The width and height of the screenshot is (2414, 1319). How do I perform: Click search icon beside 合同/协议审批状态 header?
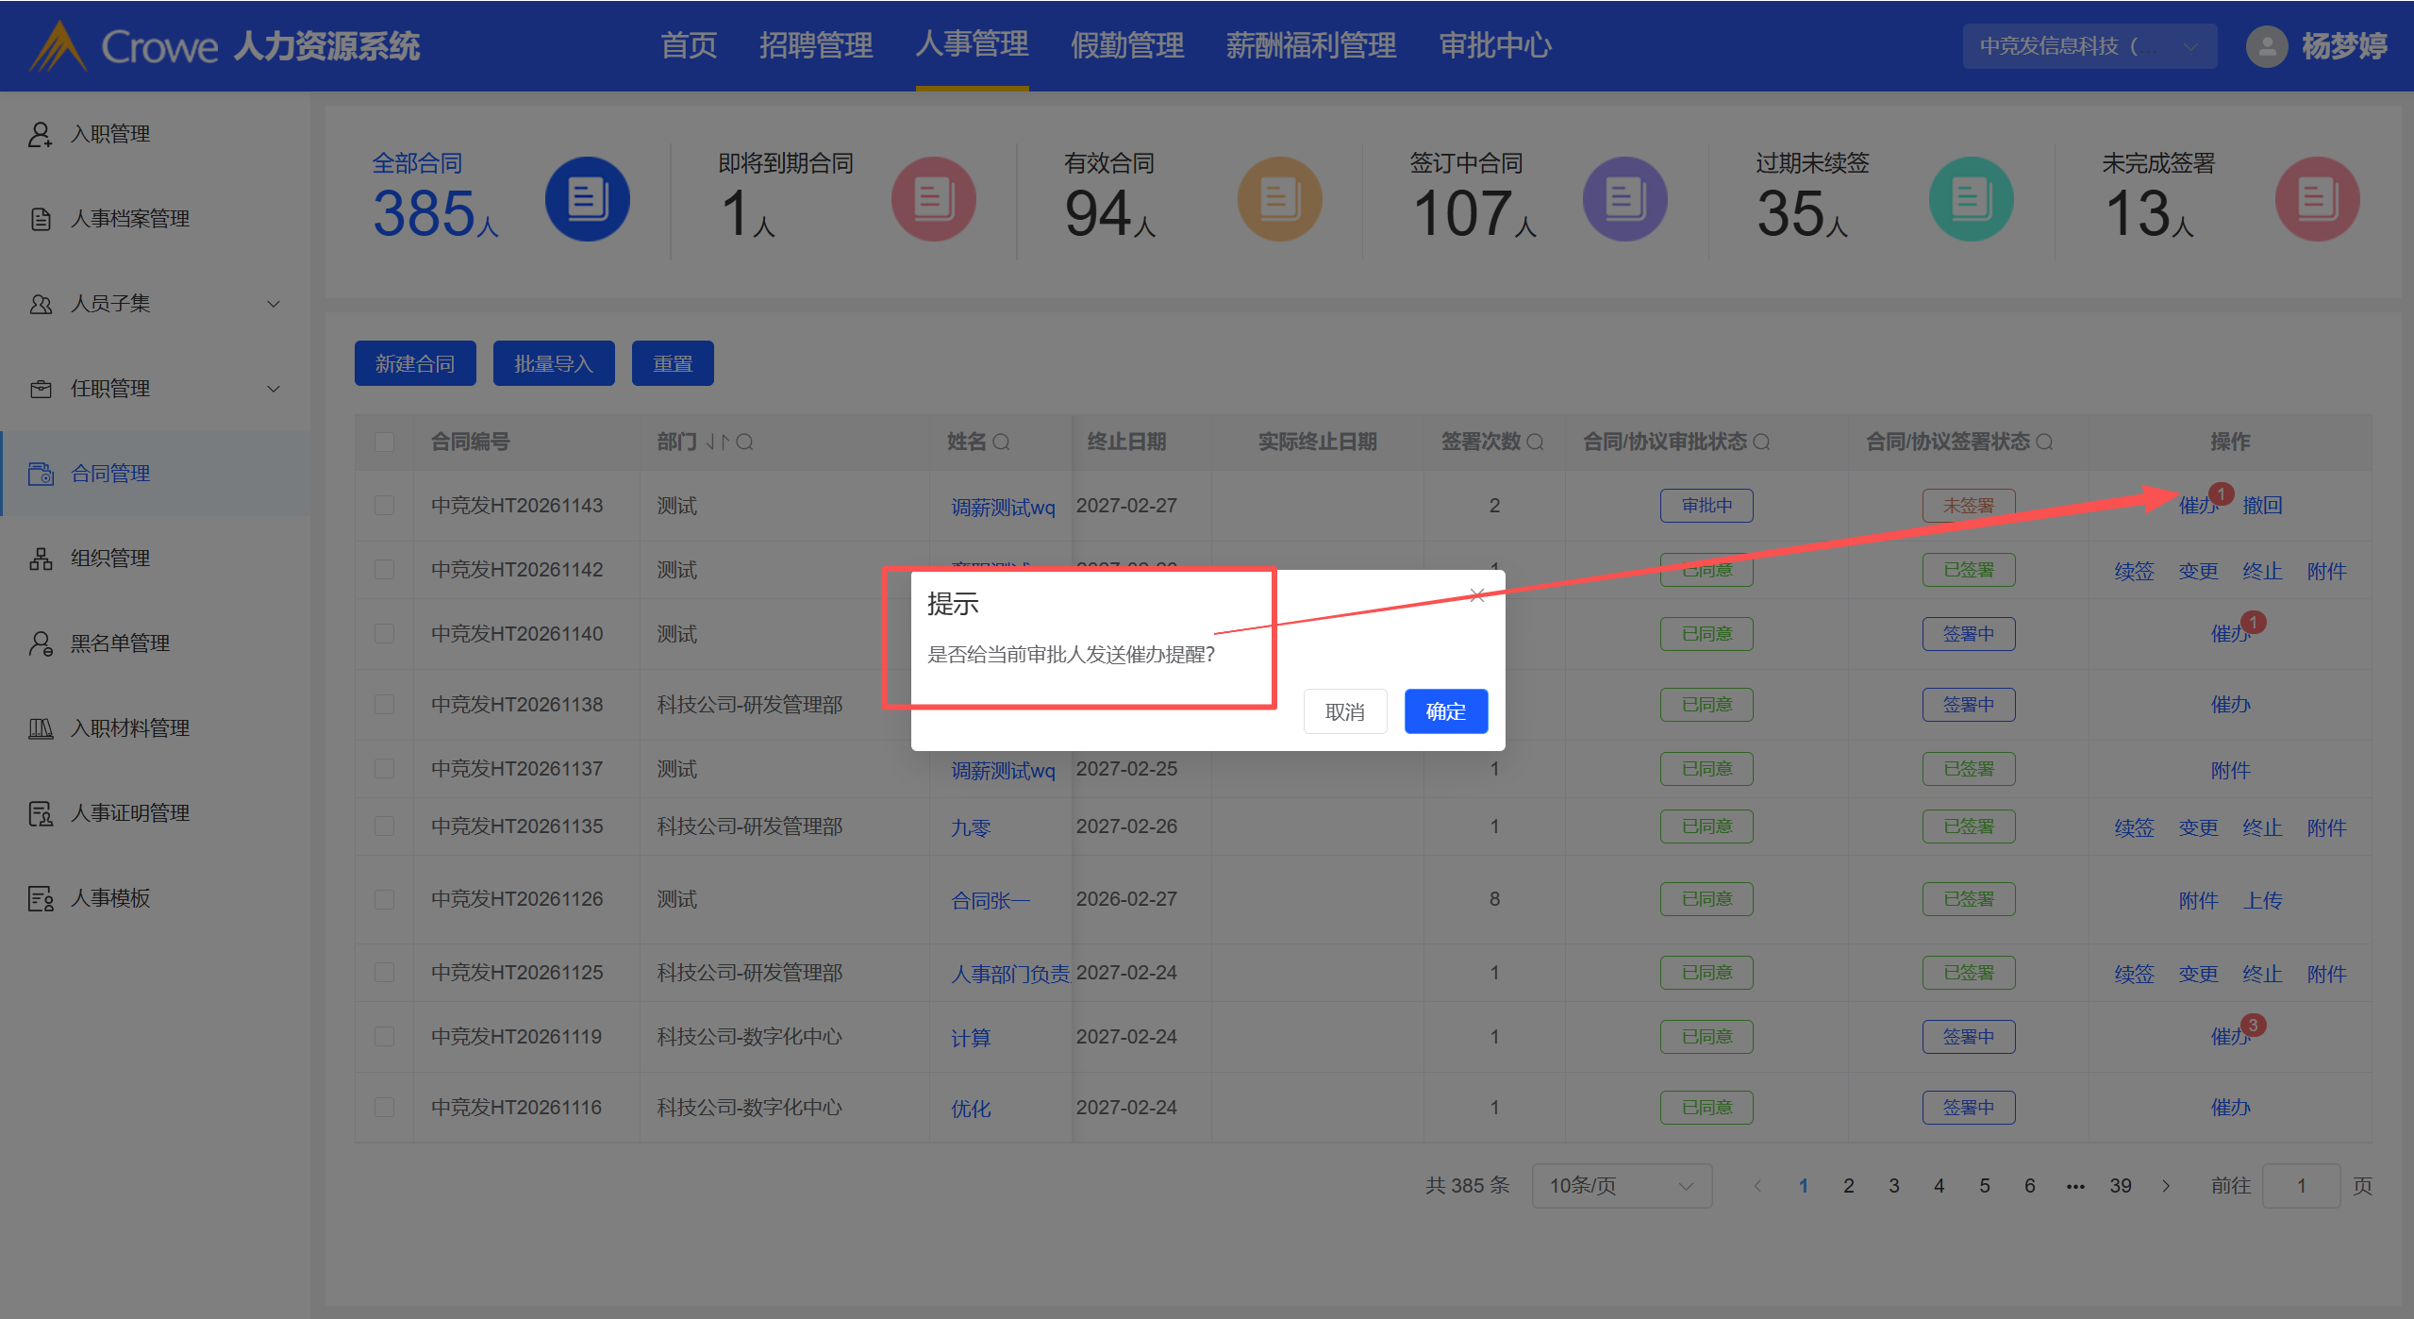click(1761, 442)
